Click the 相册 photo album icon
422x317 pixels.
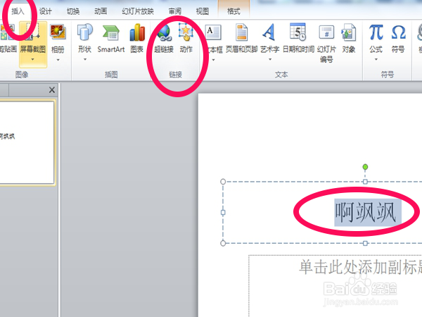coord(58,32)
